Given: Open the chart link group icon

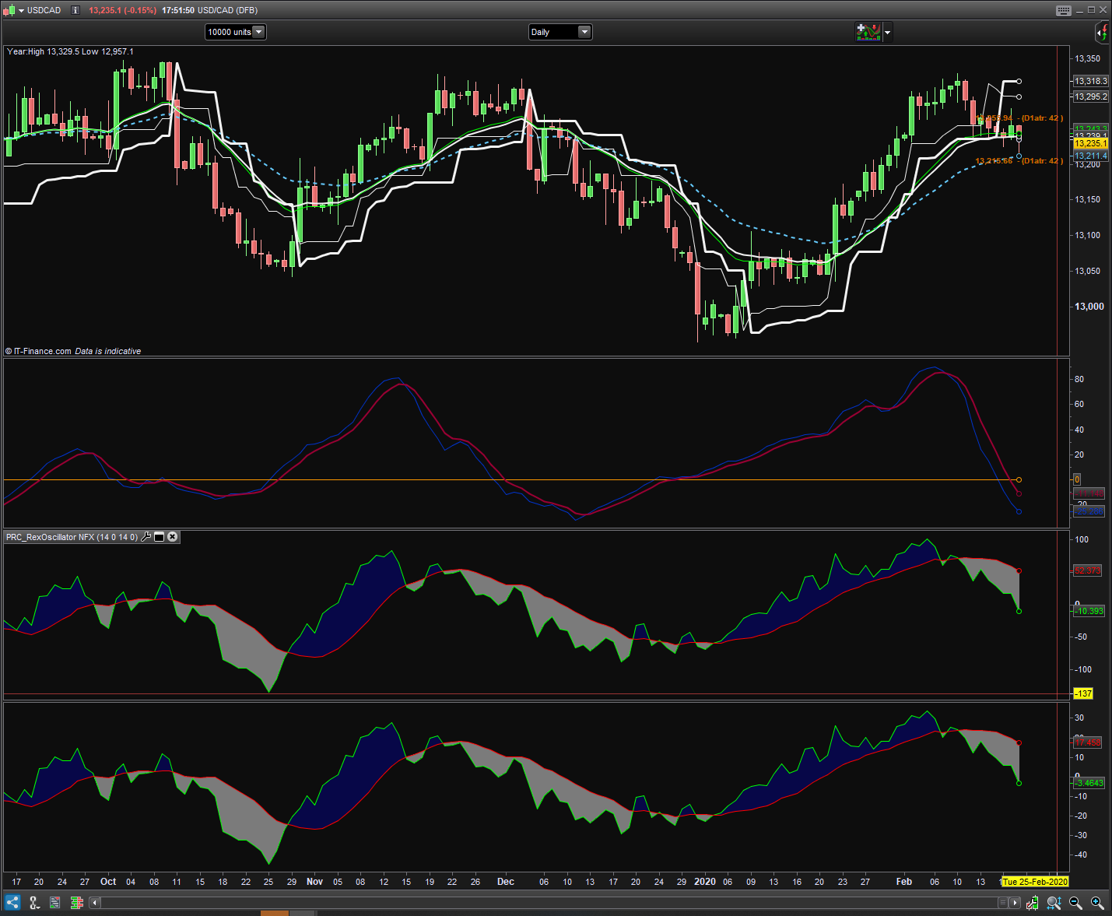Looking at the screenshot, I should coord(34,903).
